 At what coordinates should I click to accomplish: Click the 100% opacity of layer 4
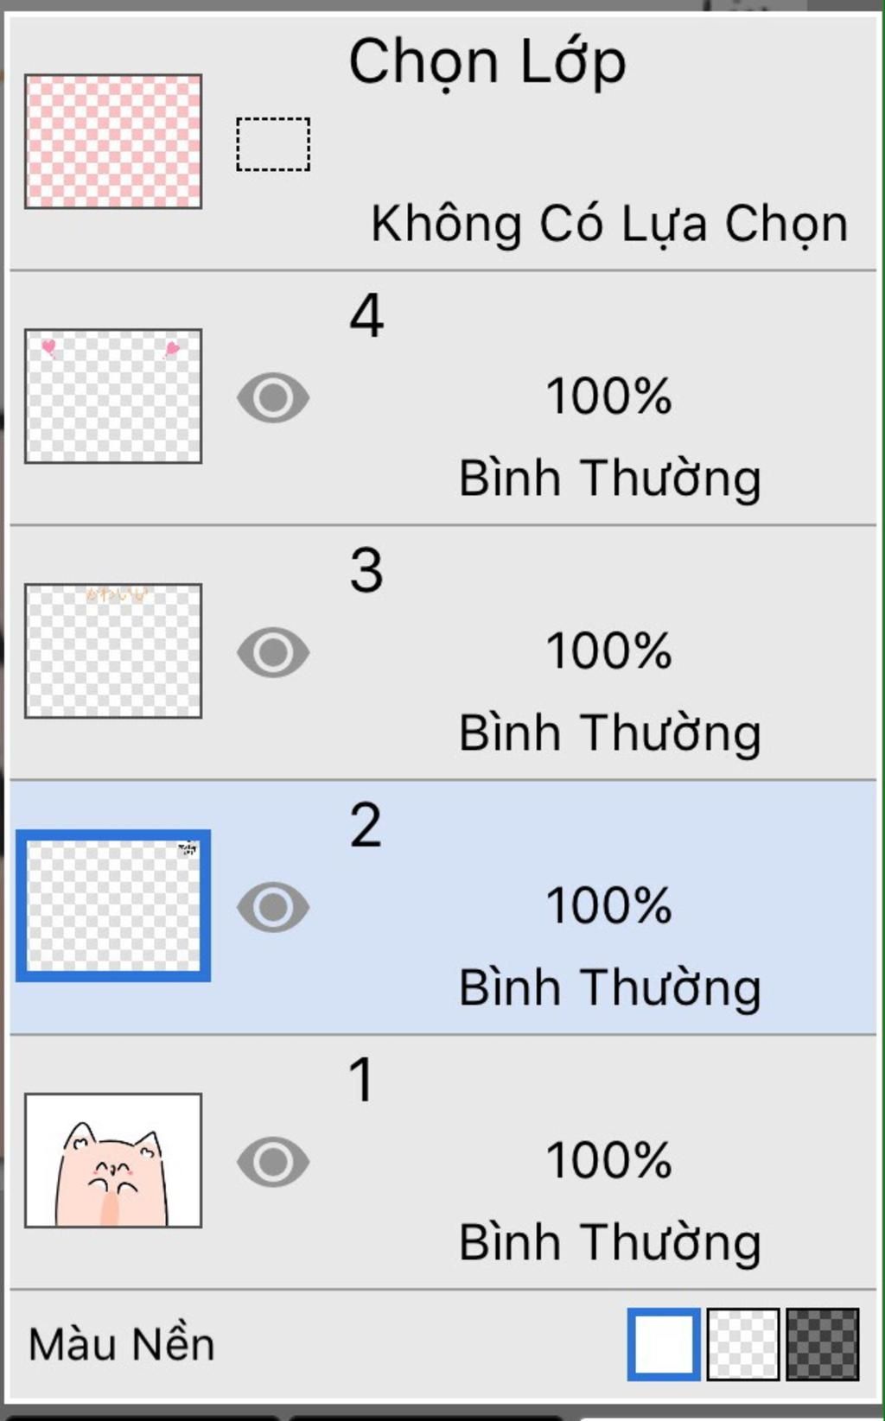pyautogui.click(x=609, y=396)
